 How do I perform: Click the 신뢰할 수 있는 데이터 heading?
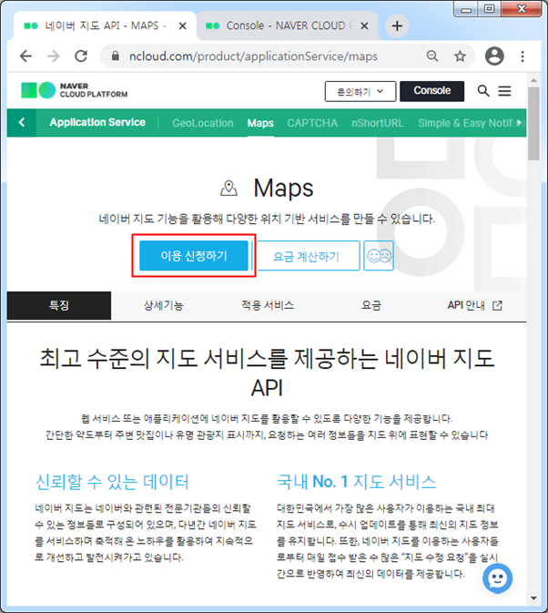pos(112,482)
